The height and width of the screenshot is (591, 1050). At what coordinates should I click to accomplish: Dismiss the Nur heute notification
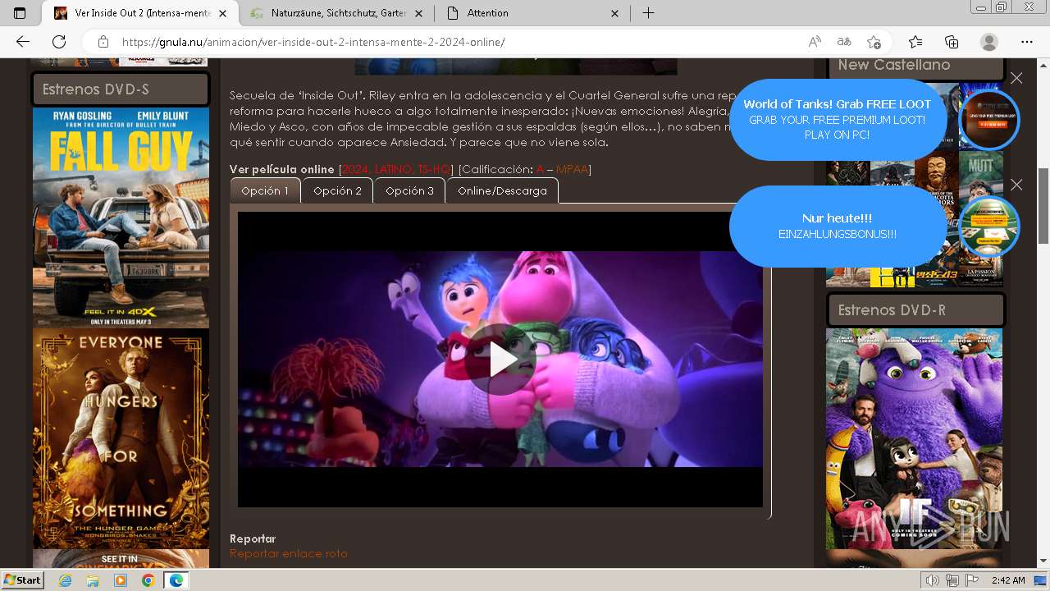[1016, 185]
